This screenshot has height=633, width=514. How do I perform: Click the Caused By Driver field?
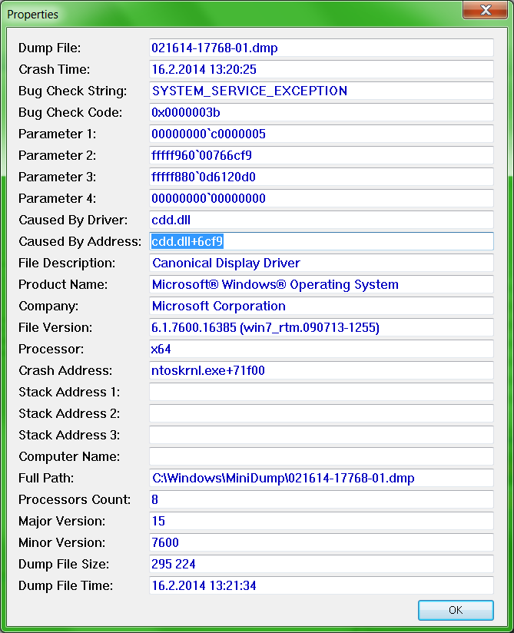point(321,220)
